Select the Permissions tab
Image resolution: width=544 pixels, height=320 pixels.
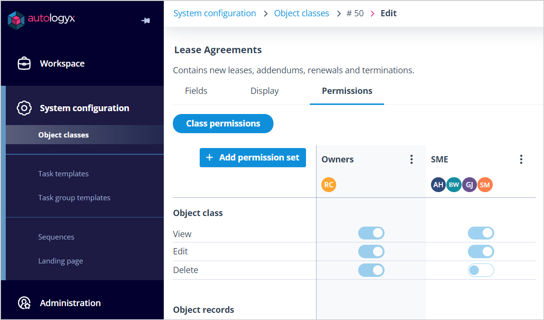[347, 91]
